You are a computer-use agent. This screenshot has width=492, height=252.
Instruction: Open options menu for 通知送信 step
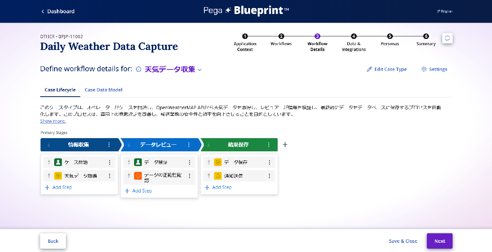[x=269, y=176]
